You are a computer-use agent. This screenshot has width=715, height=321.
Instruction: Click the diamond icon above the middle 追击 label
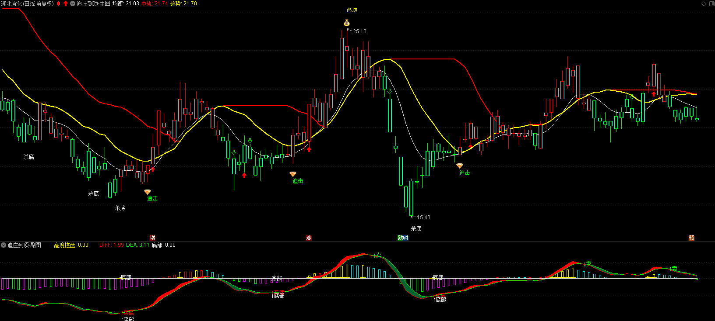tap(293, 174)
